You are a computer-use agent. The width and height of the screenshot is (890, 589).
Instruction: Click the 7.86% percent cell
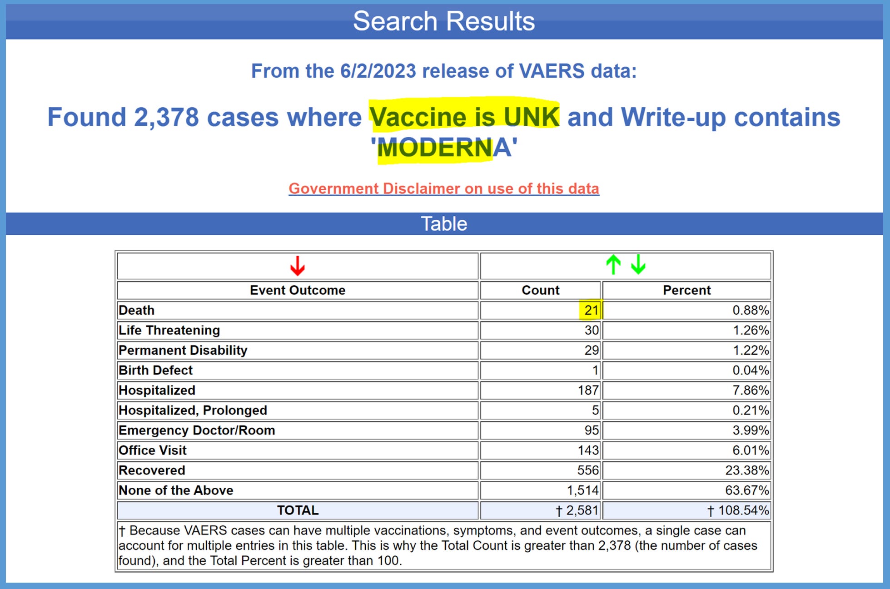coord(686,390)
